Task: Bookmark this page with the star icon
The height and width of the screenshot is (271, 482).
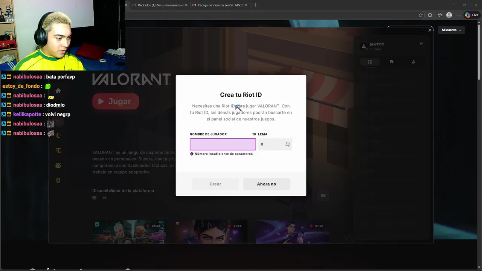Action: (x=421, y=15)
